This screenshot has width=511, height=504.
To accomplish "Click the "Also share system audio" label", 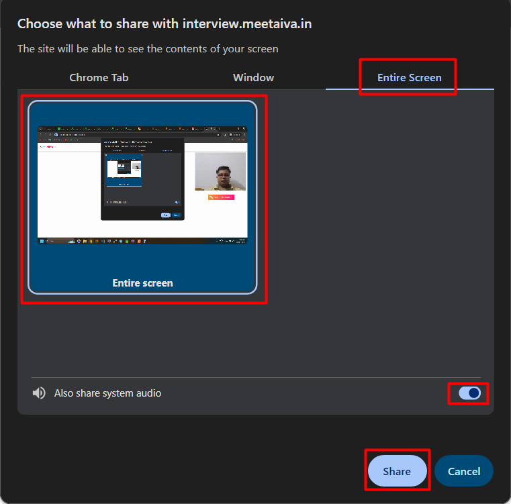I will [107, 393].
